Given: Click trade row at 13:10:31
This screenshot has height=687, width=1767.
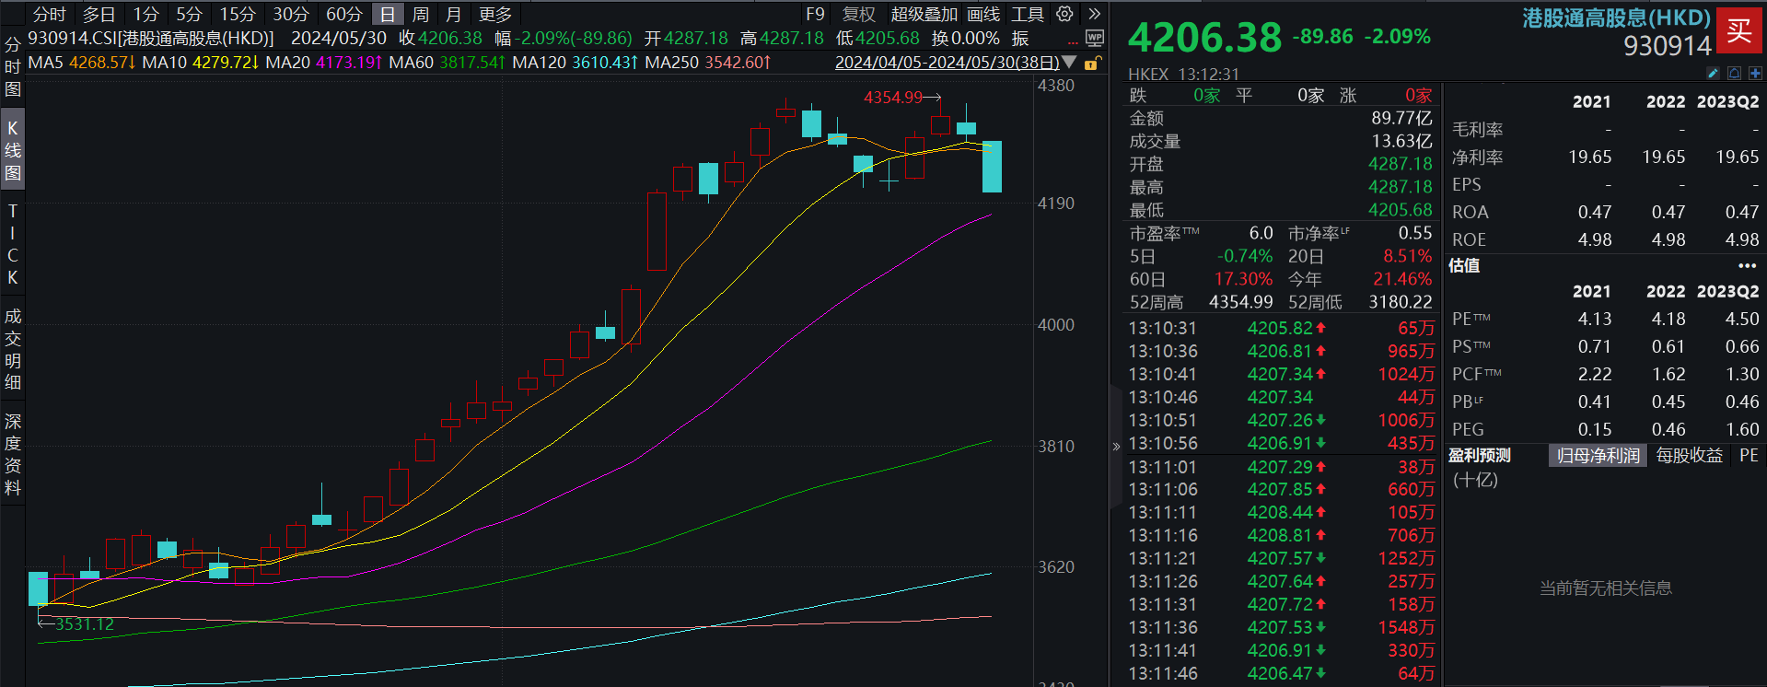Looking at the screenshot, I should click(x=1281, y=328).
